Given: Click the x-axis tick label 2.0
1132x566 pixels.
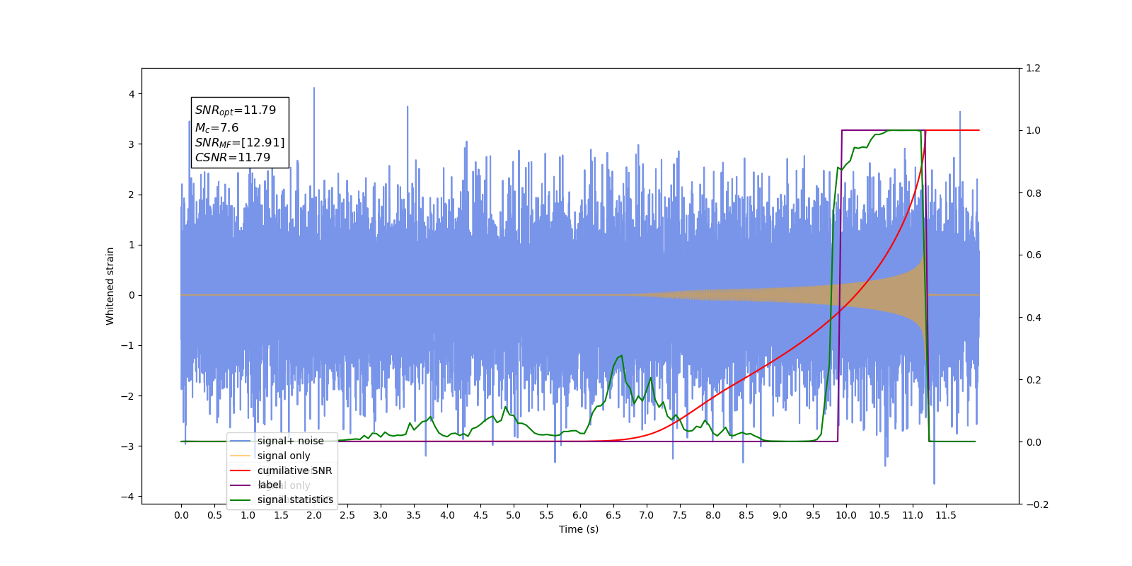Looking at the screenshot, I should (x=314, y=515).
